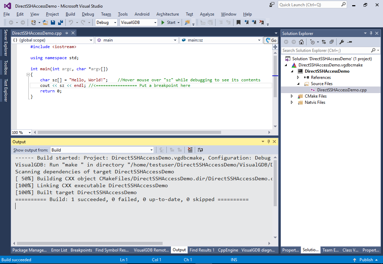The image size is (383, 264).
Task: Open the Build menu
Action: [x=70, y=14]
